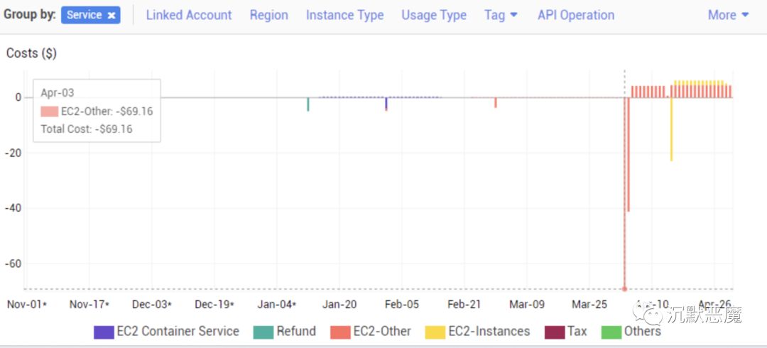Image resolution: width=767 pixels, height=348 pixels.
Task: Toggle Tax legend color swatch
Action: [555, 332]
